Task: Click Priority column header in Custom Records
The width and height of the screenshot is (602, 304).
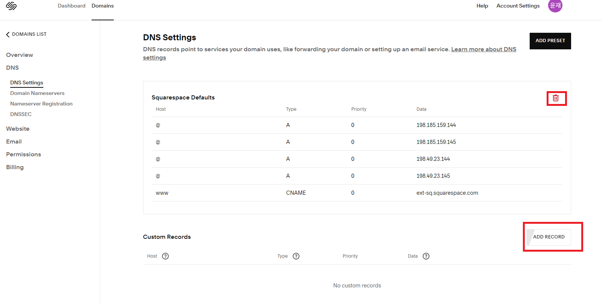Action: [x=350, y=256]
